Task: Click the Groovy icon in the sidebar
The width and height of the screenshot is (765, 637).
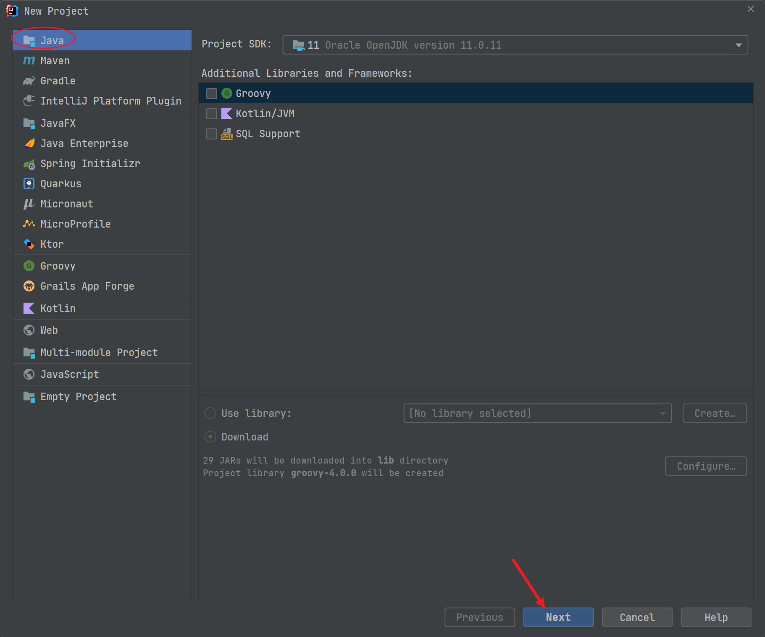Action: pyautogui.click(x=29, y=266)
